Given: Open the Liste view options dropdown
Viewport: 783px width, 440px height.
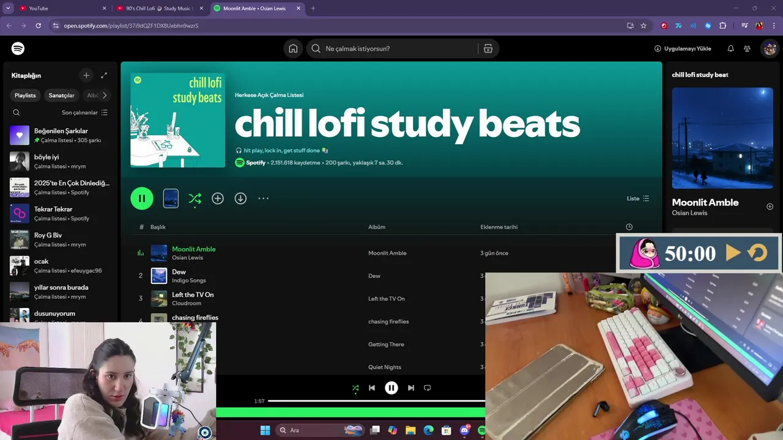Looking at the screenshot, I should 638,199.
